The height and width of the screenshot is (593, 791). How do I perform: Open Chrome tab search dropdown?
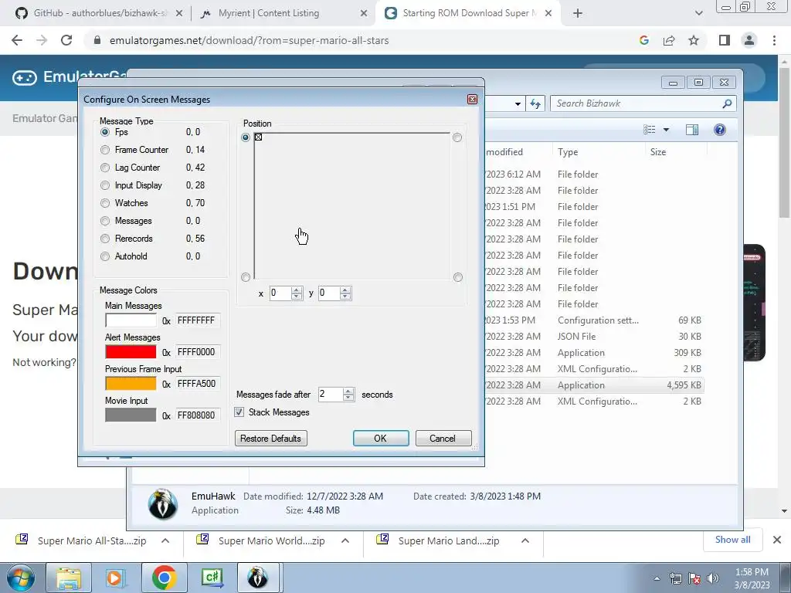tap(698, 14)
